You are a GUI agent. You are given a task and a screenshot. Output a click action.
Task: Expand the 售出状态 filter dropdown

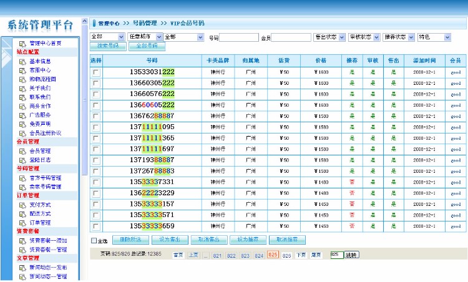pyautogui.click(x=329, y=37)
